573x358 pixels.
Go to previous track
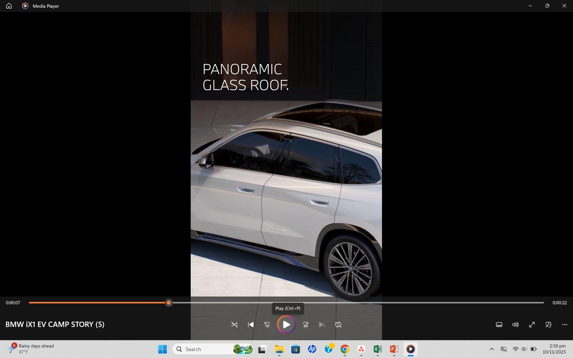(251, 325)
